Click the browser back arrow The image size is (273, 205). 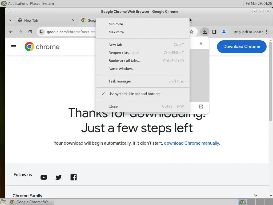[x=11, y=32]
